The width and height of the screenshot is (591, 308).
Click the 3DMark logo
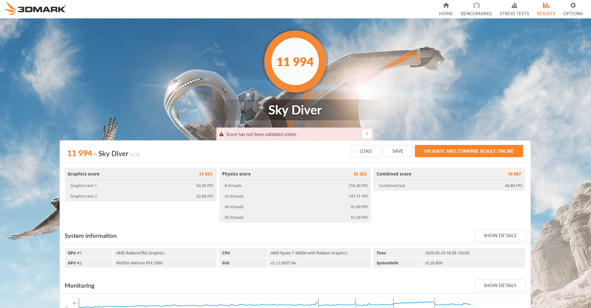35,9
